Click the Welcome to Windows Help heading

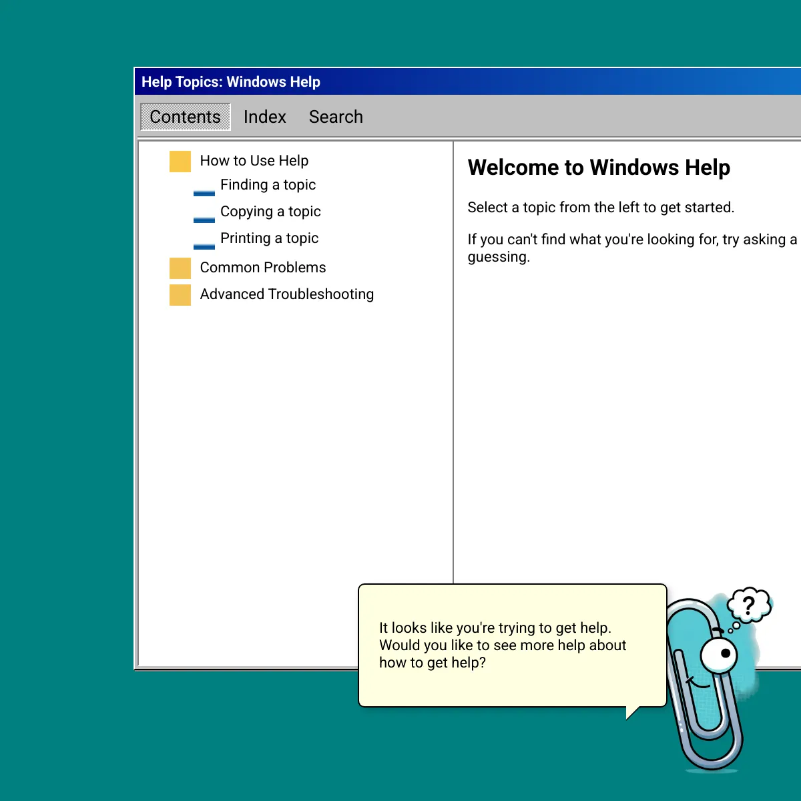pyautogui.click(x=599, y=168)
